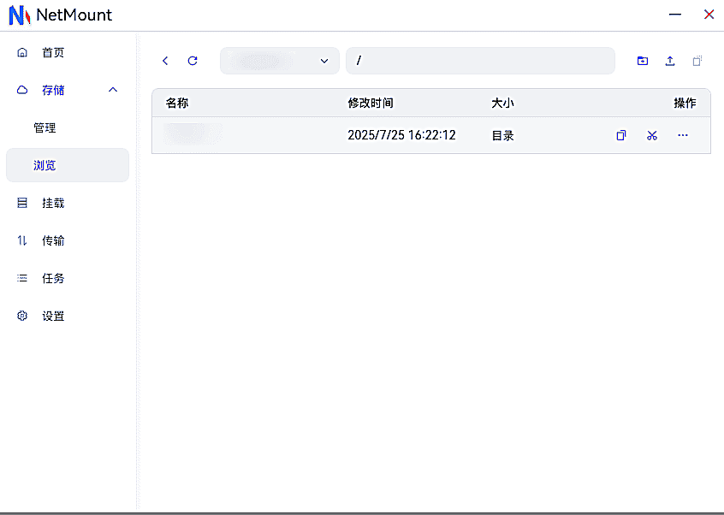The height and width of the screenshot is (515, 724).
Task: Click the 目录 size cell
Action: tap(502, 136)
